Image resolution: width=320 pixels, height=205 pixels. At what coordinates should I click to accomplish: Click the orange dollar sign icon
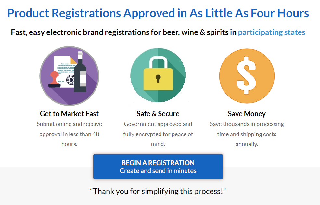pos(247,76)
